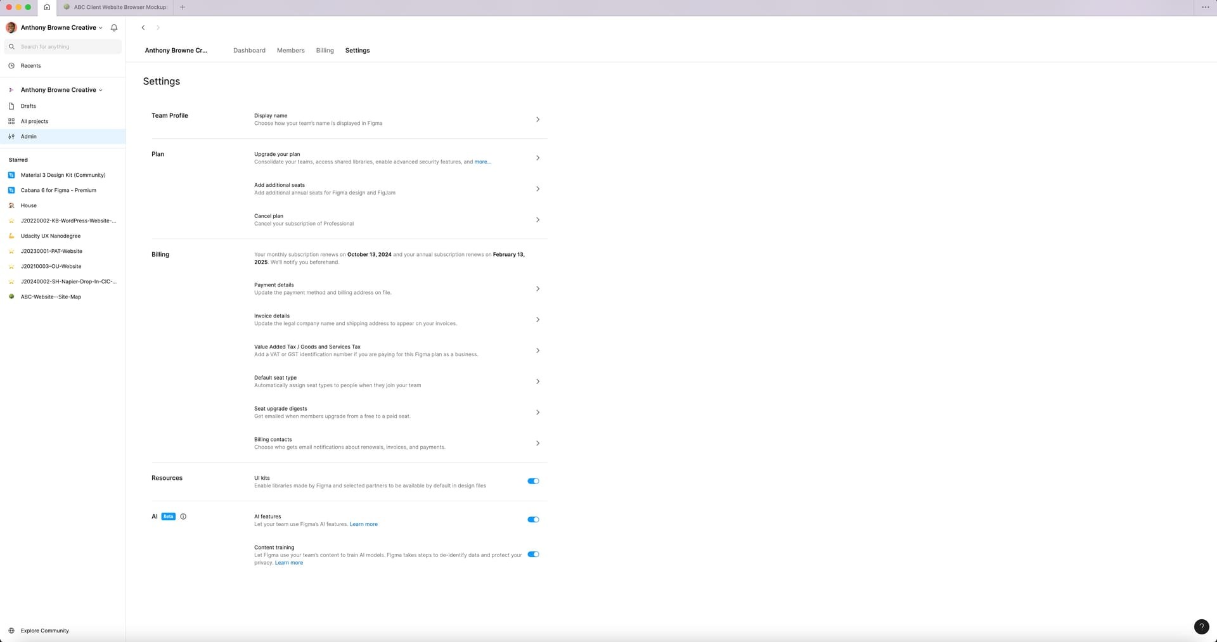This screenshot has height=642, width=1217.
Task: Click the Udacity UX Nanodegree icon
Action: point(11,236)
